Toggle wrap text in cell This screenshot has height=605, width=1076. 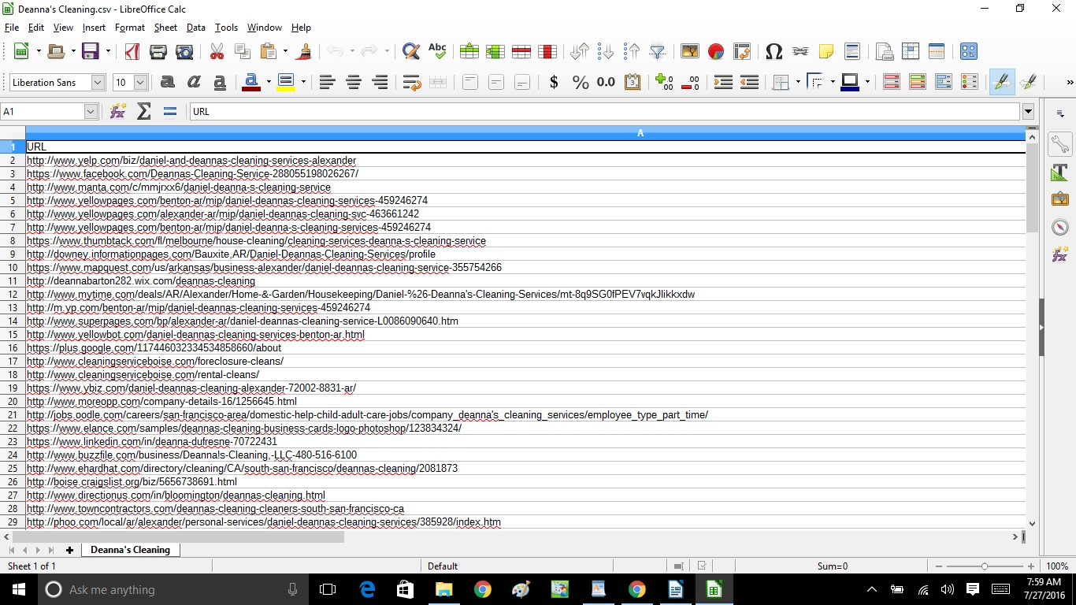click(411, 83)
